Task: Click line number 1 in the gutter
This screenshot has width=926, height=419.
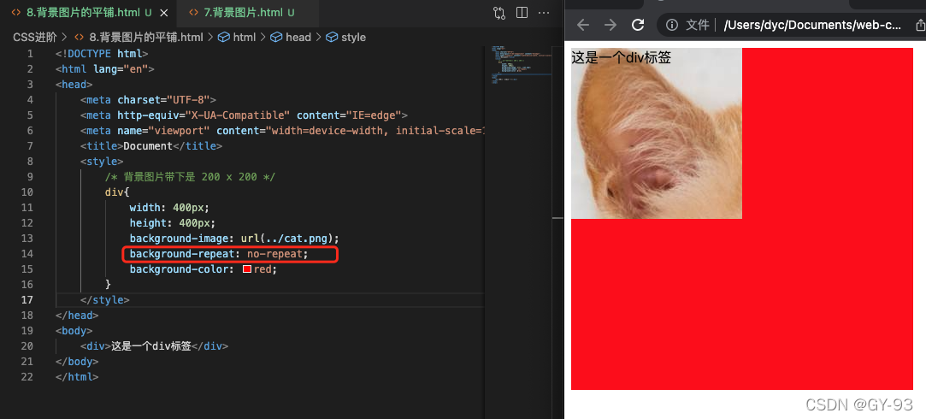Action: pos(30,54)
